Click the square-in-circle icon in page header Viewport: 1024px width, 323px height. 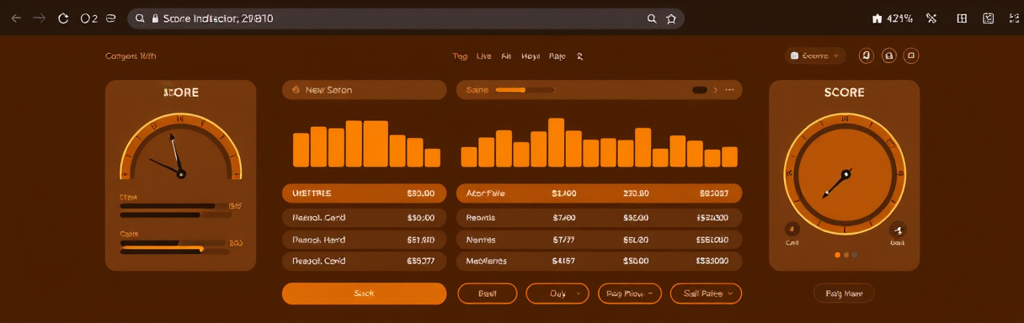tap(910, 56)
